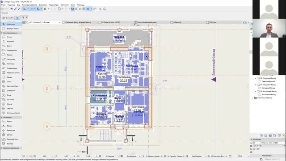Collapse the Западный Фасад folder in navigator

coord(256,85)
